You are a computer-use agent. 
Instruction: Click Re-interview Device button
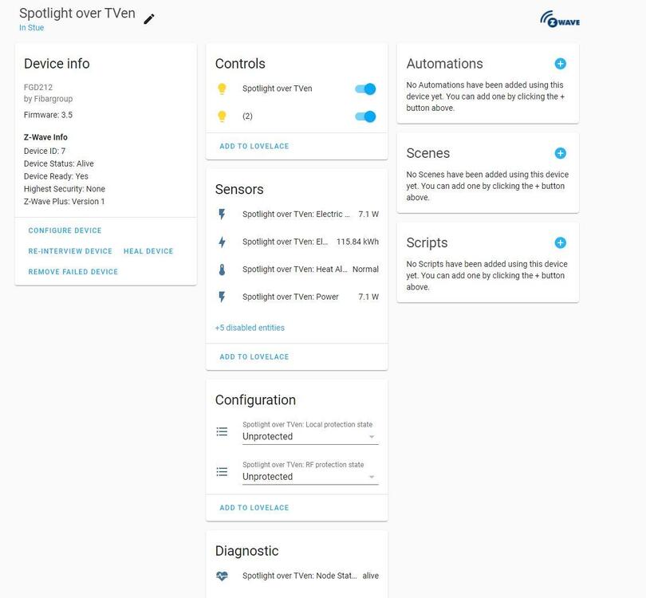point(70,251)
